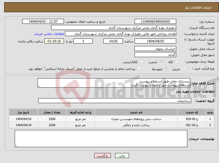
Task: Click the نام خدمت column header
Action: 136,112
